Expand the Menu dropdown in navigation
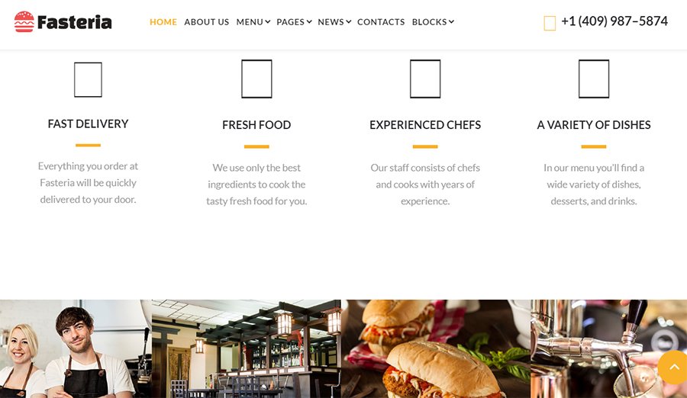Screen dimensions: 687x398 [x=253, y=22]
